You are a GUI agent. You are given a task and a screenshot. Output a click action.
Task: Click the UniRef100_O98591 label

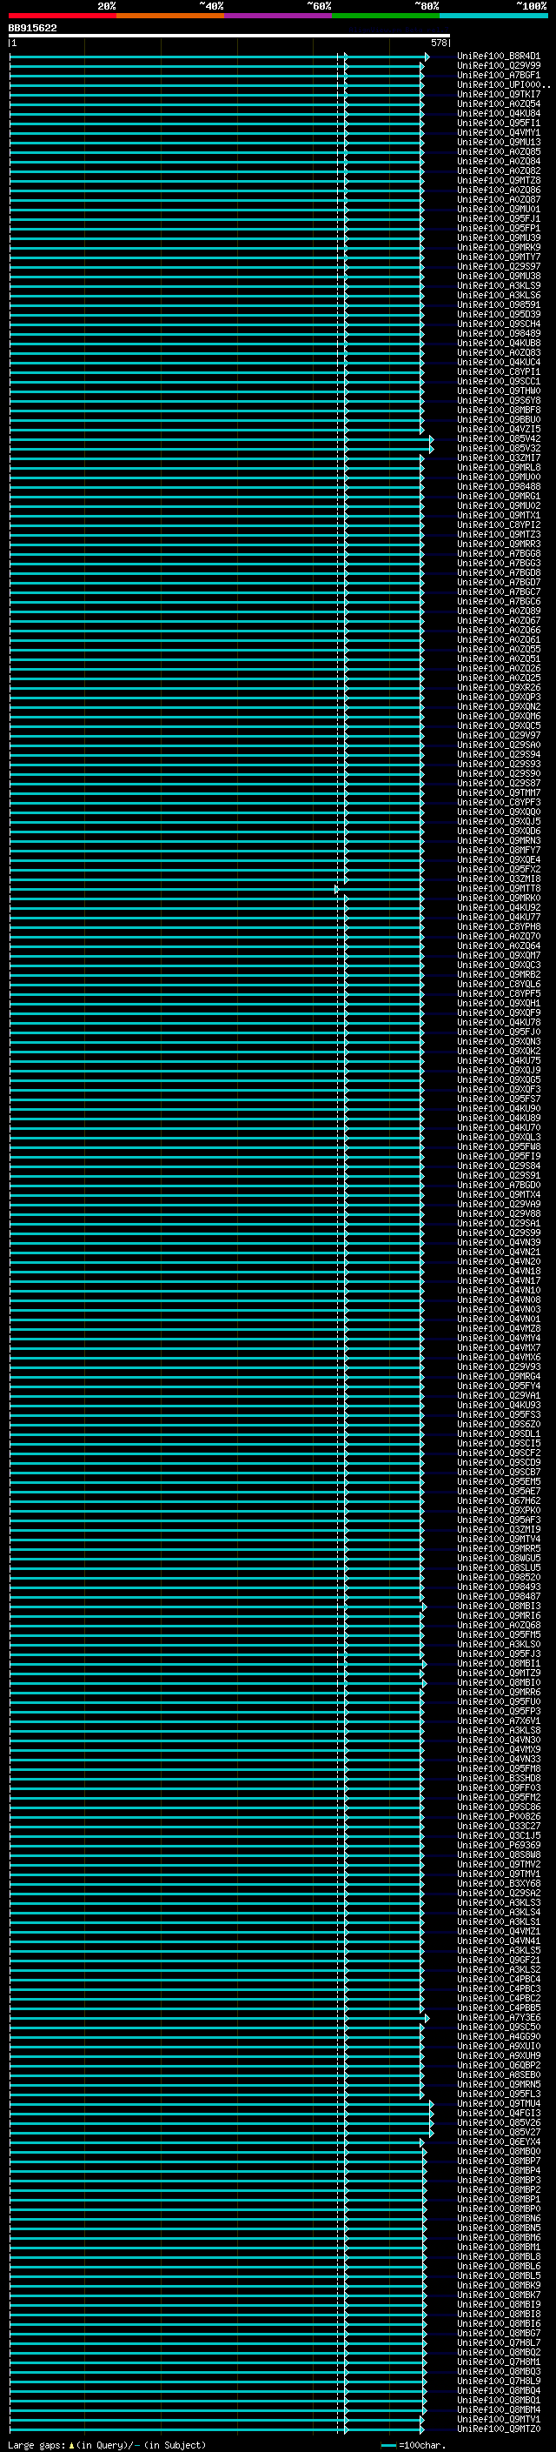tap(498, 304)
